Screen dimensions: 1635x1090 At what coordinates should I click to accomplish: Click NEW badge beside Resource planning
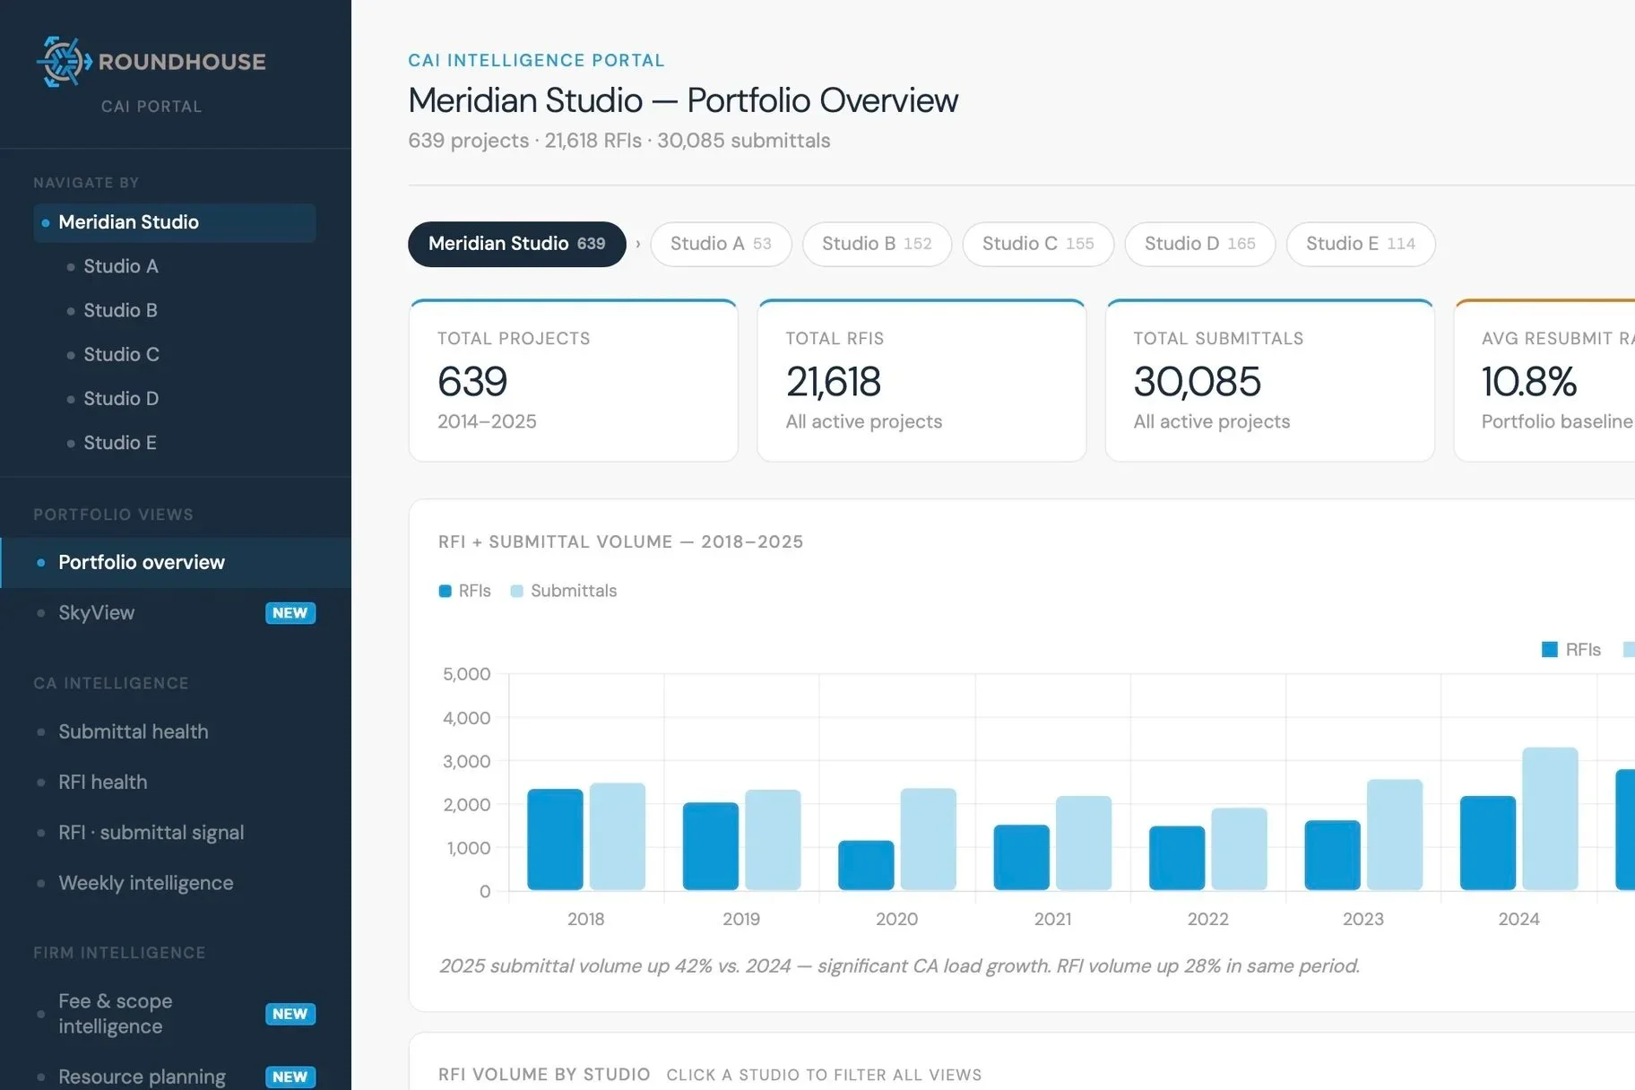point(290,1077)
